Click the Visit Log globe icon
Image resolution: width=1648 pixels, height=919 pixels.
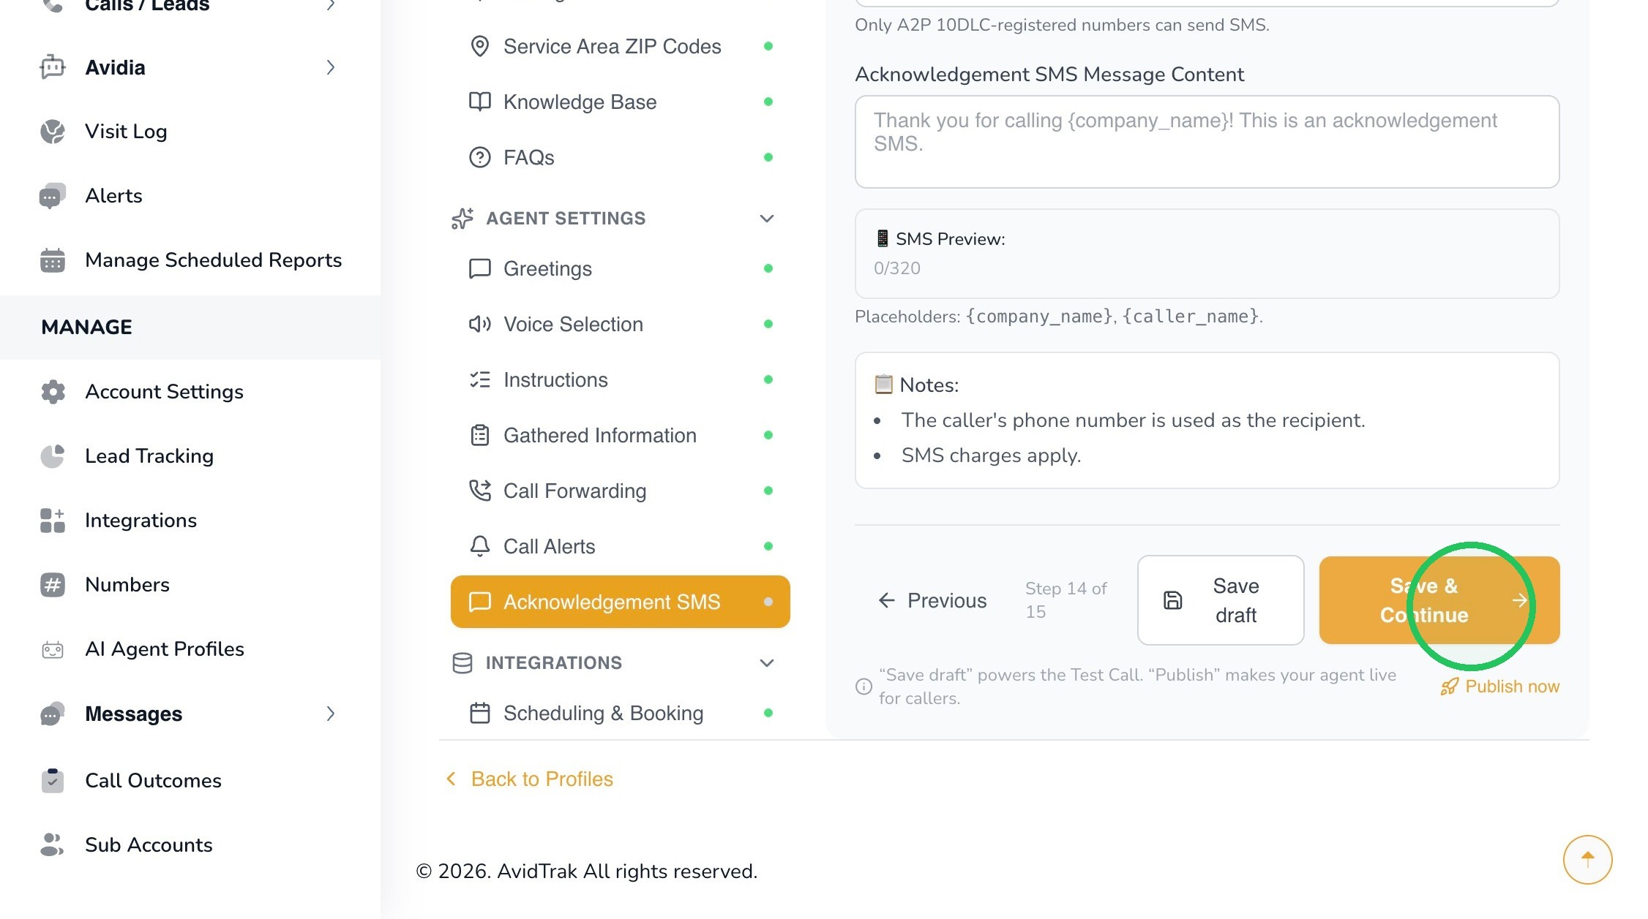click(53, 132)
